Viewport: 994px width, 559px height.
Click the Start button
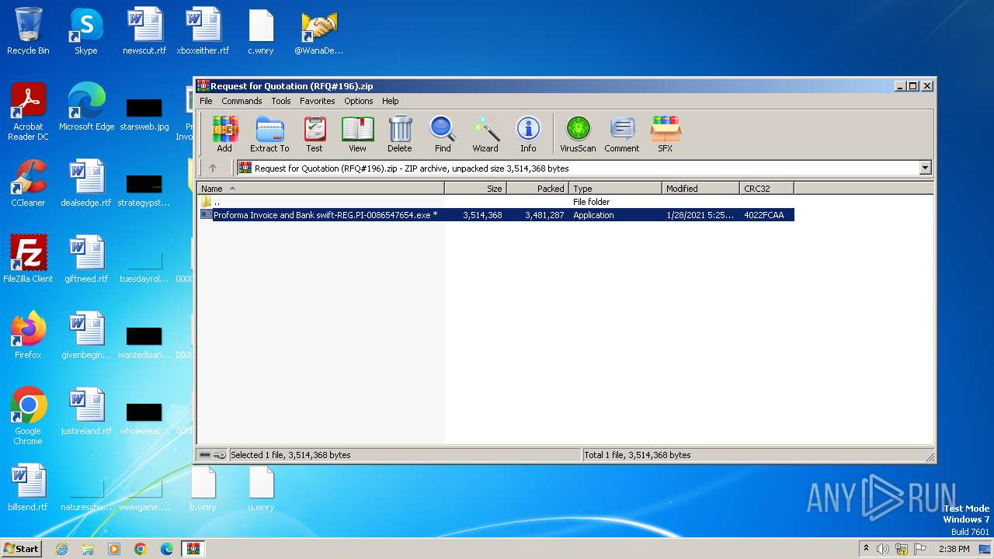21,548
